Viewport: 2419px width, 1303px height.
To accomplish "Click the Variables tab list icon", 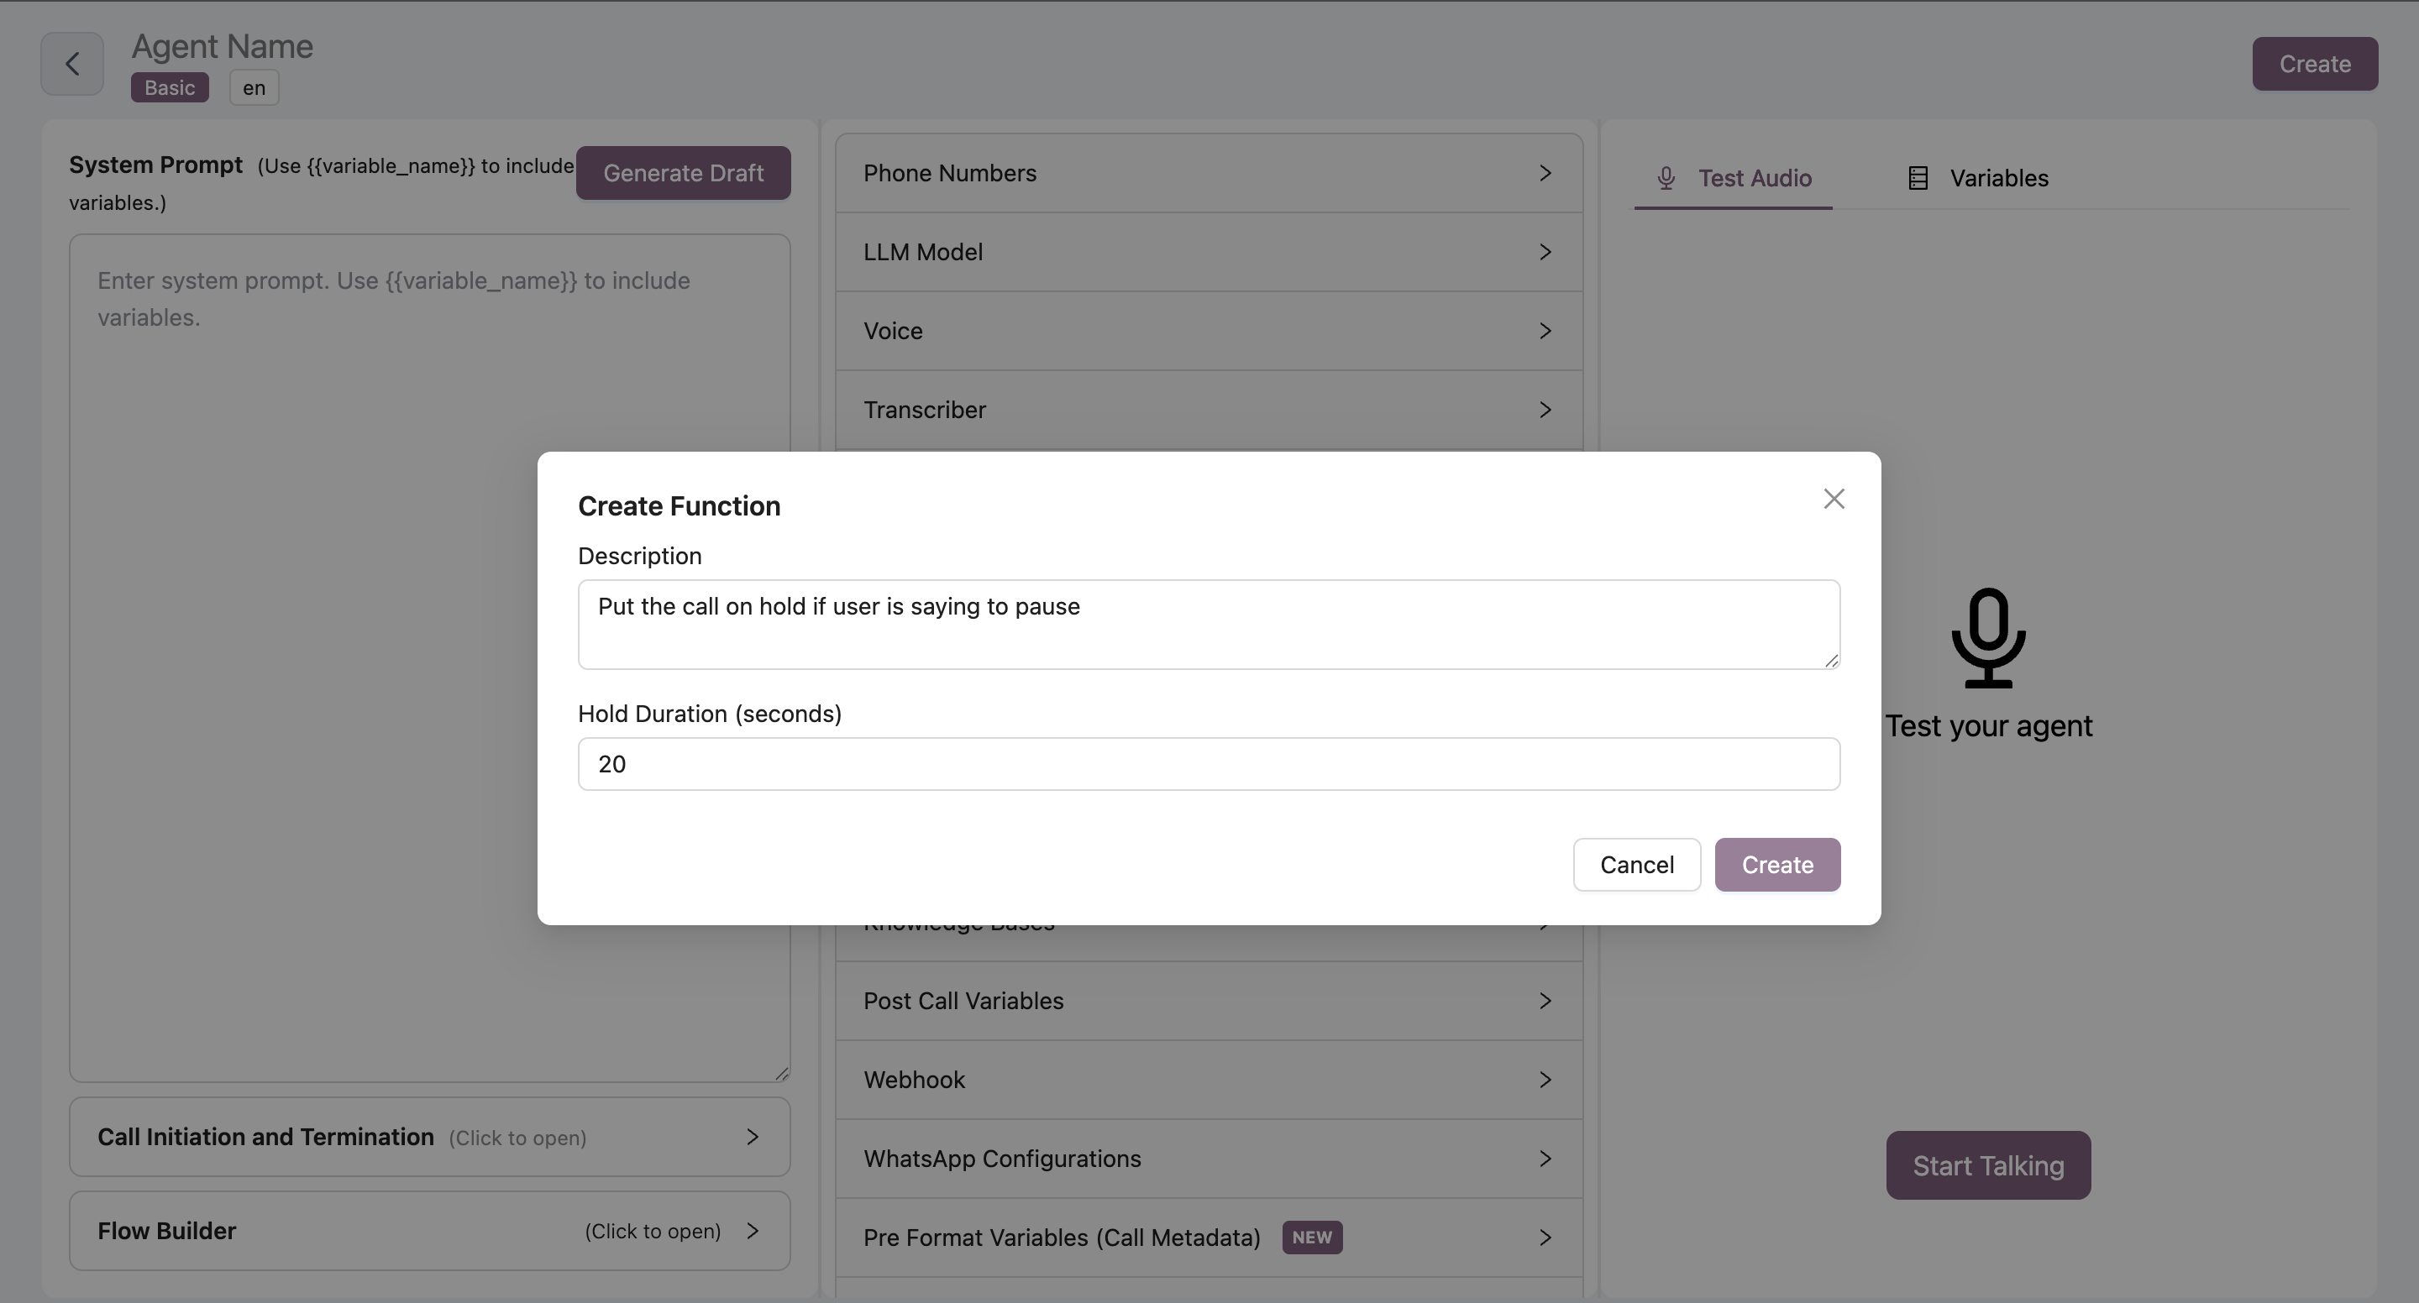I will pyautogui.click(x=1918, y=177).
